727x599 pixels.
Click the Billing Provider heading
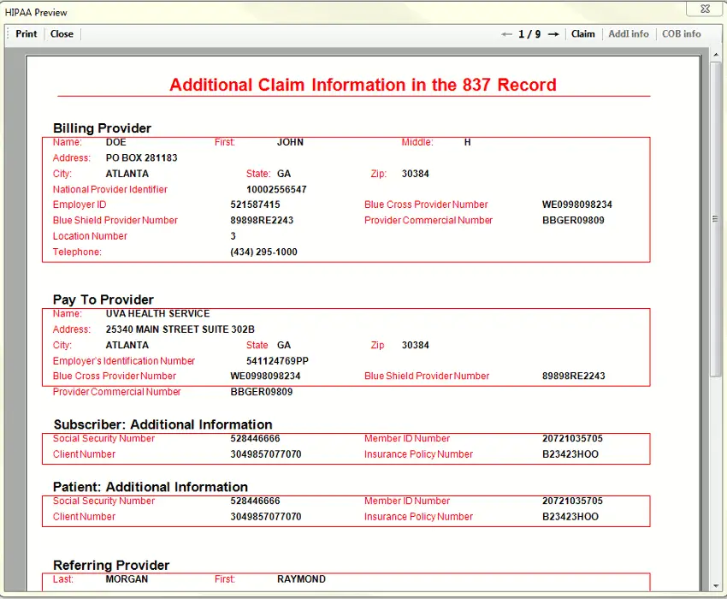[x=102, y=128]
